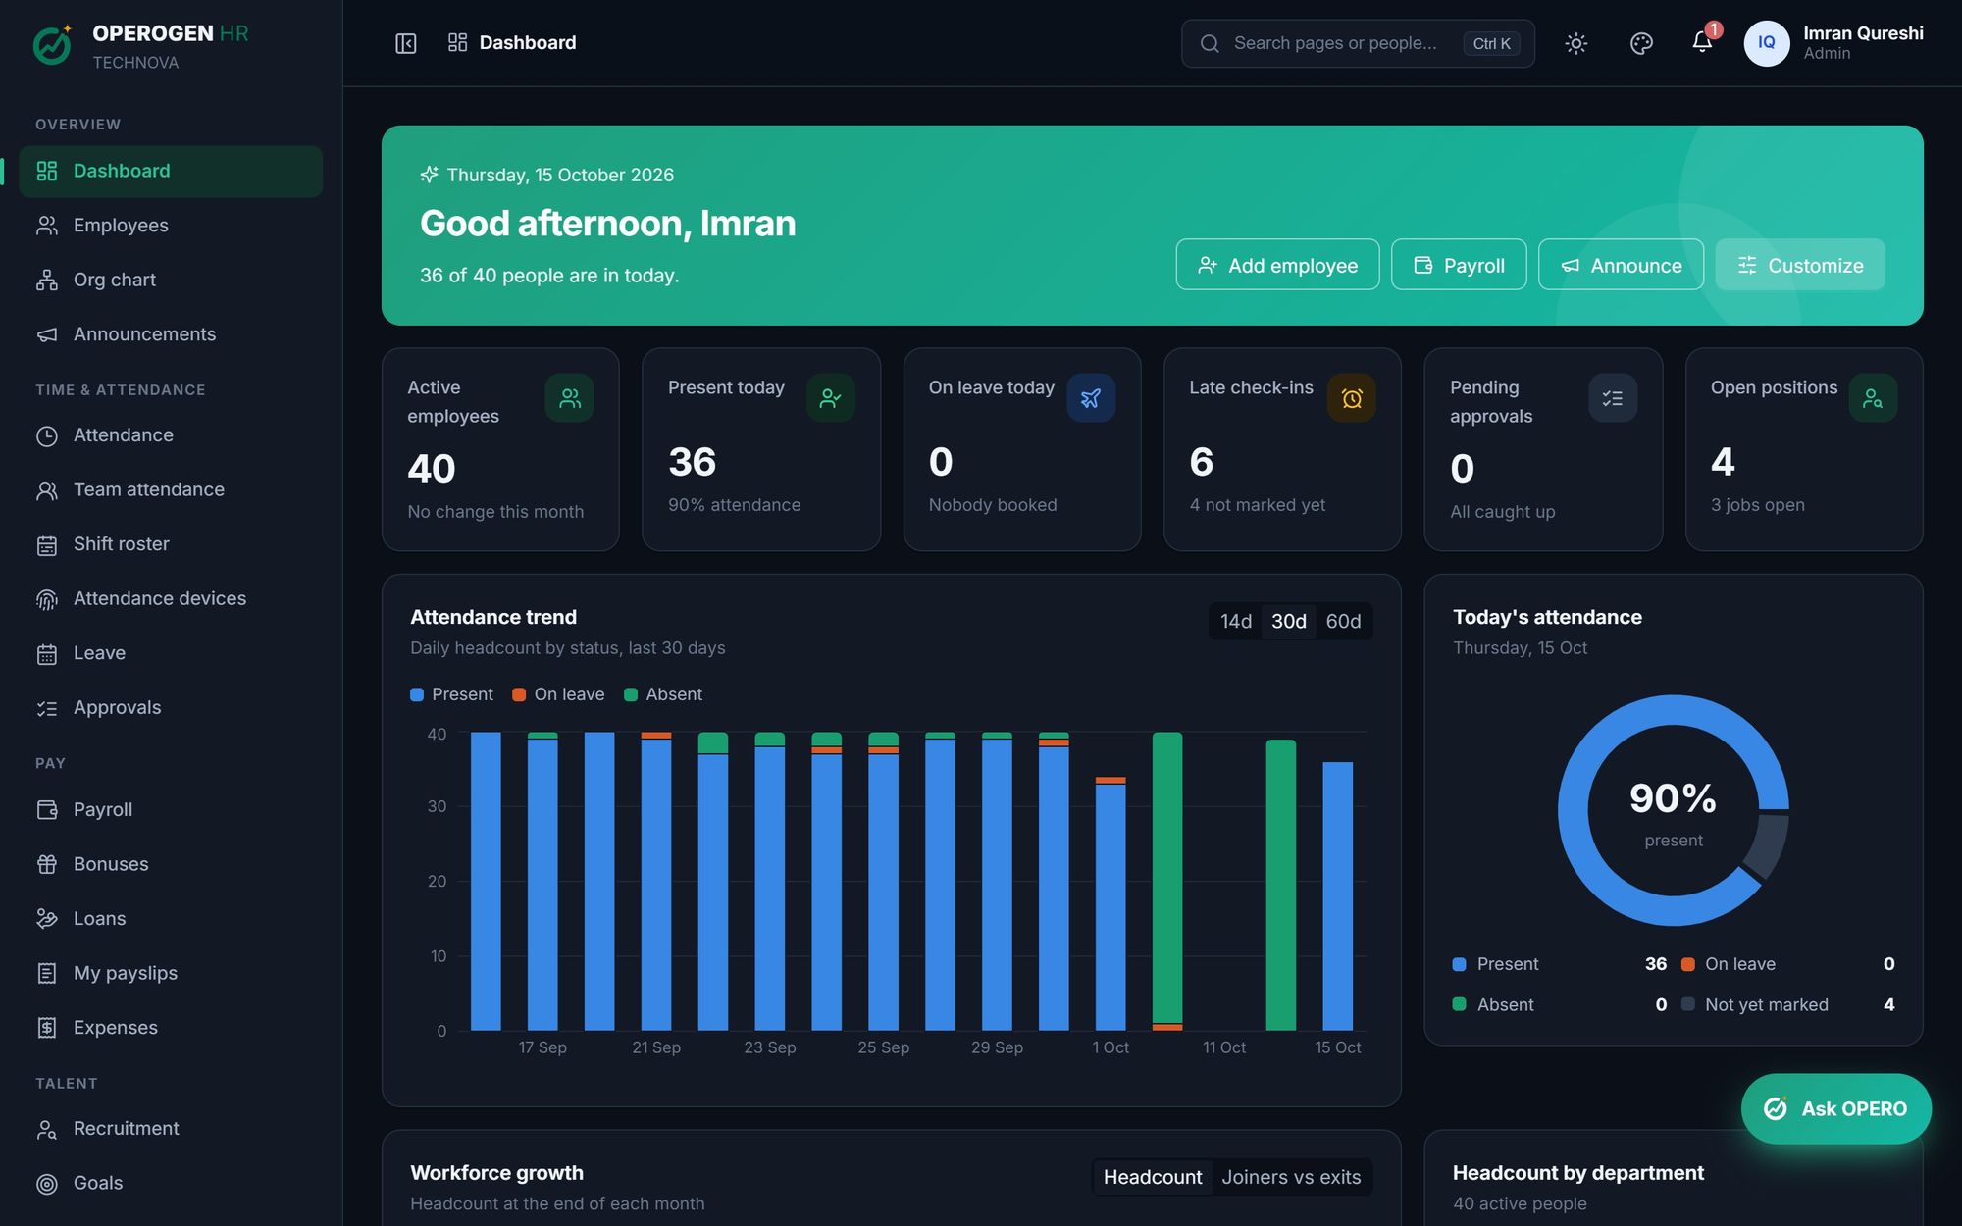Open Employees in the sidebar
The image size is (1962, 1226).
[171, 226]
